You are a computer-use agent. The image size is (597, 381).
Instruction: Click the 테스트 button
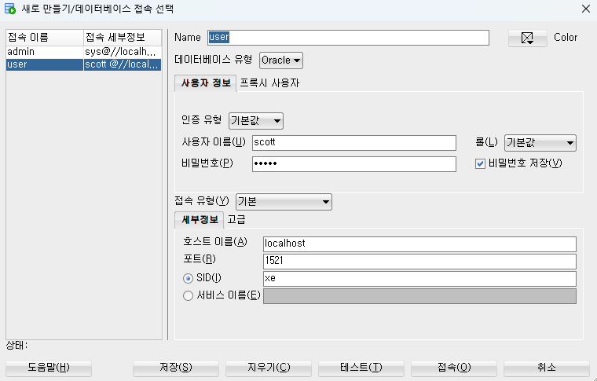361,368
